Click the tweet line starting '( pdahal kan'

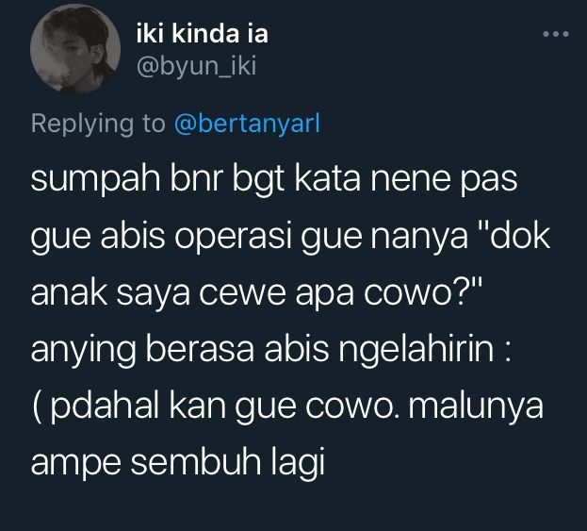click(x=287, y=407)
